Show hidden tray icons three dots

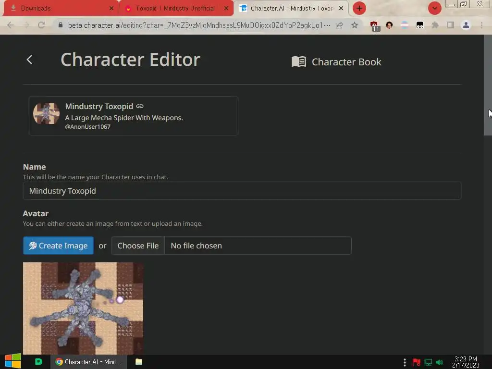(405, 362)
